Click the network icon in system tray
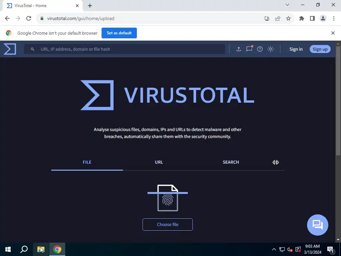341x256 pixels. point(282,249)
